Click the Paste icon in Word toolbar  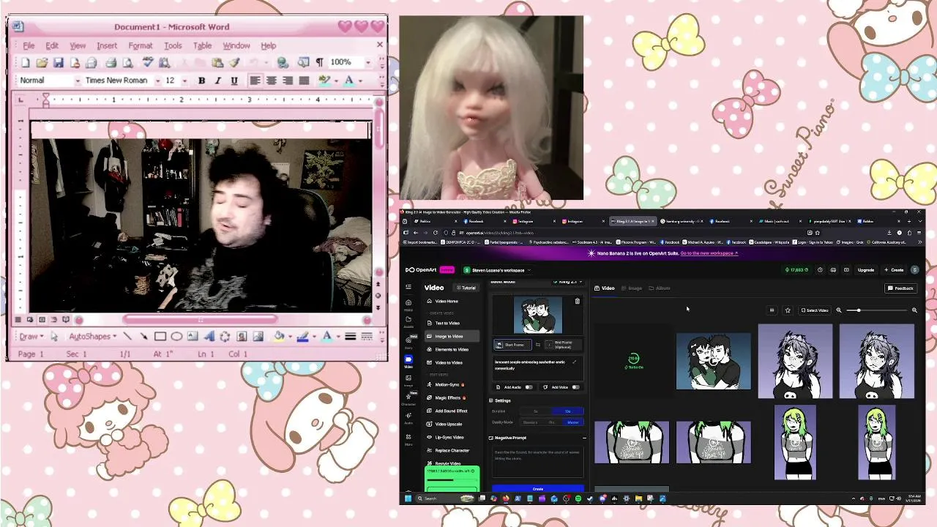(x=217, y=63)
